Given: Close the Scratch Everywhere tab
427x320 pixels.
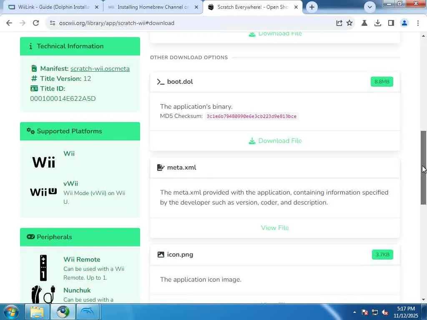Looking at the screenshot, I should pyautogui.click(x=296, y=7).
